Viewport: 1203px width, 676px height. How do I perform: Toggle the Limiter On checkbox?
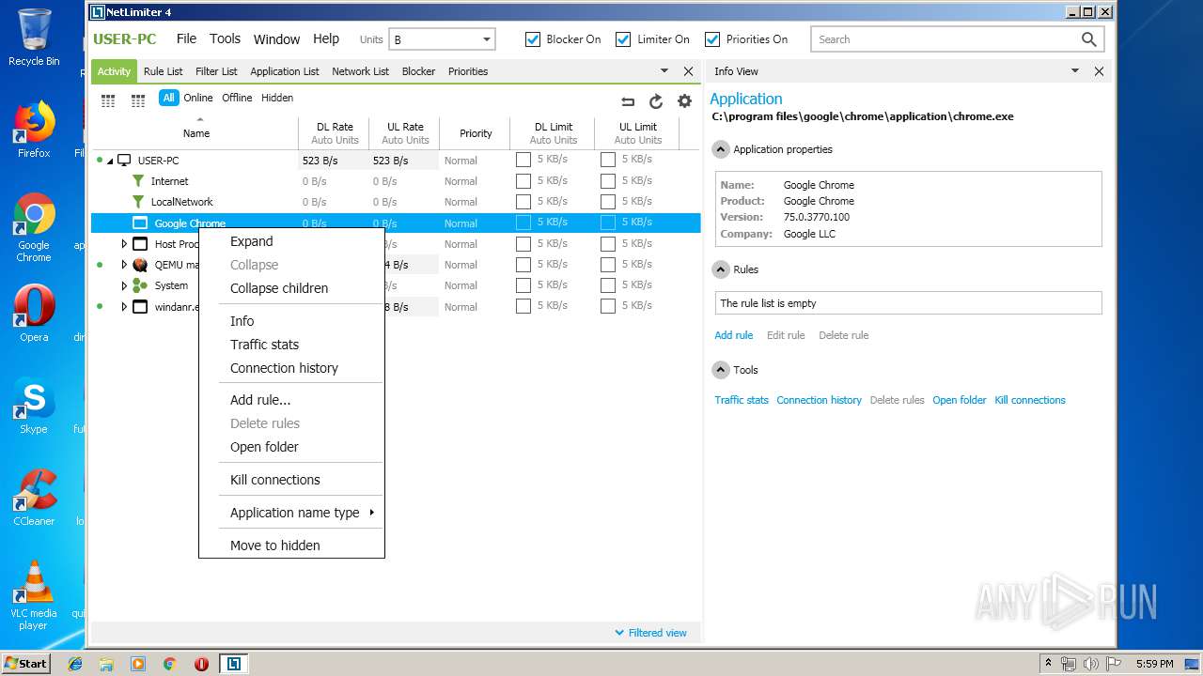623,39
